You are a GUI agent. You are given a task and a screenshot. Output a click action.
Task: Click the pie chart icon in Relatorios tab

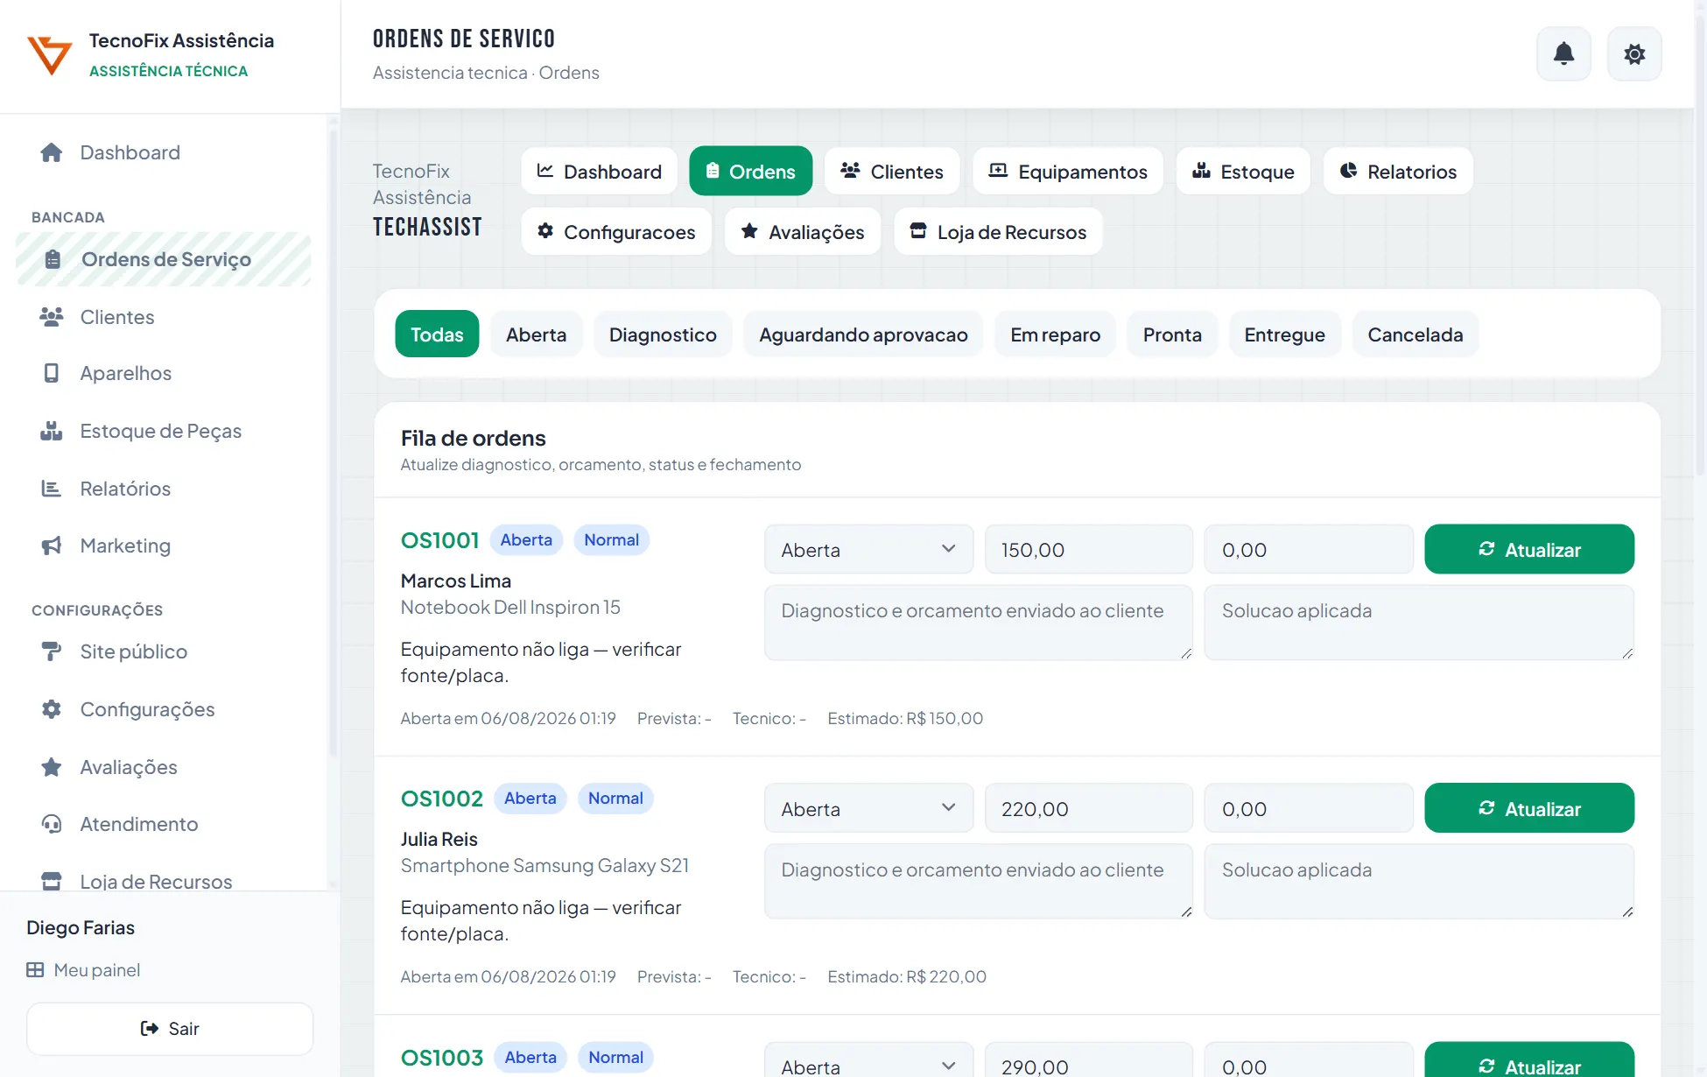pos(1349,171)
